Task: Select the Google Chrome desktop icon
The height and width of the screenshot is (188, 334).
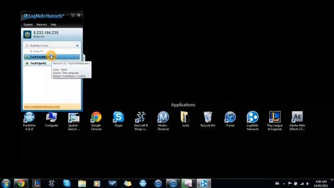Action: [96, 121]
